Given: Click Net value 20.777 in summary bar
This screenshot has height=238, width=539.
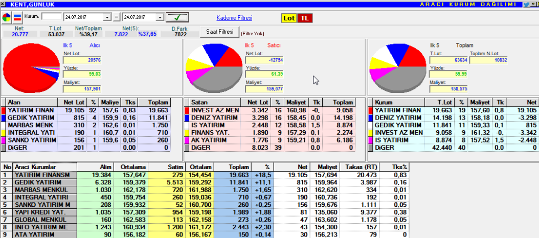Looking at the screenshot, I should tap(20, 34).
